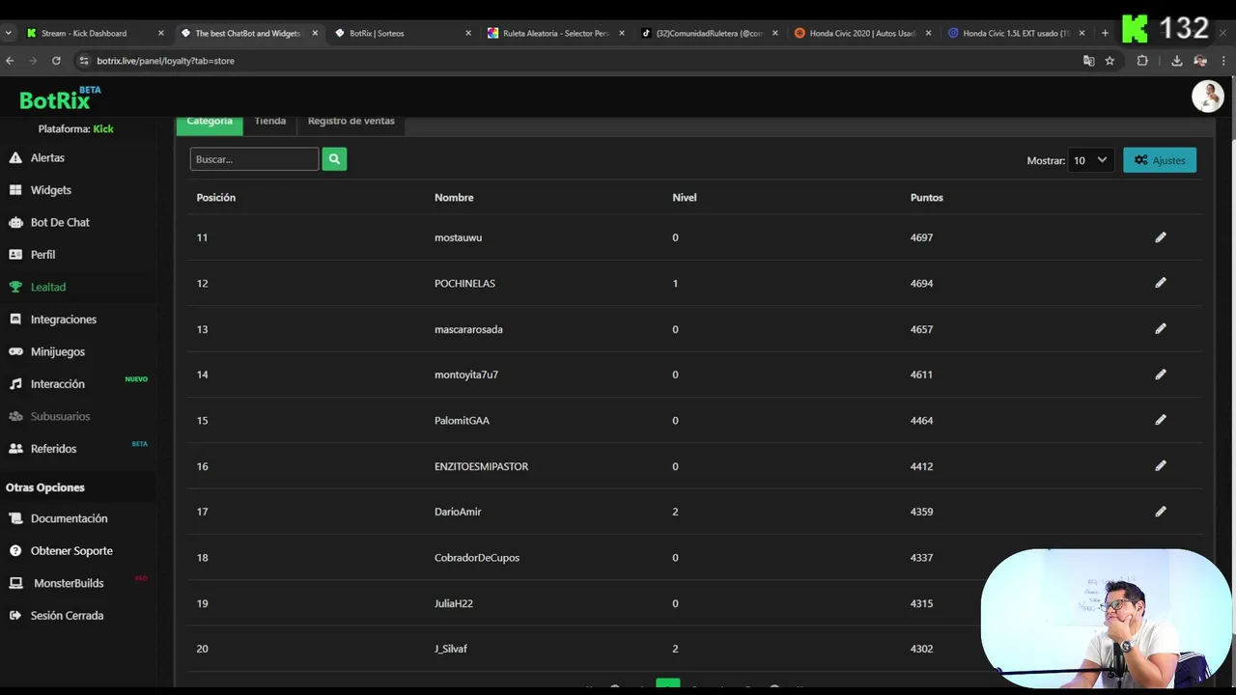Click the Ajustes settings button

pyautogui.click(x=1160, y=160)
